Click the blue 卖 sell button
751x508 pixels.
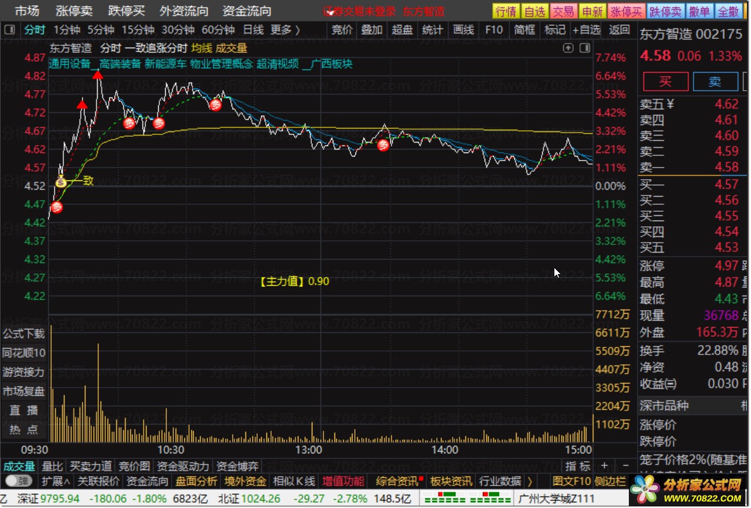pyautogui.click(x=716, y=81)
